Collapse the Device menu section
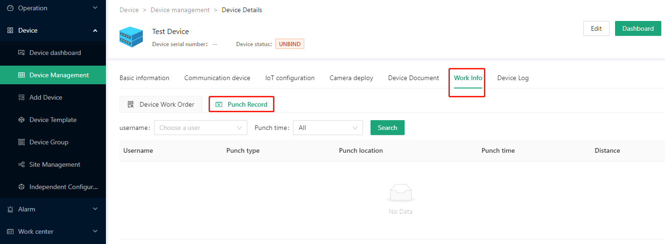 95,30
